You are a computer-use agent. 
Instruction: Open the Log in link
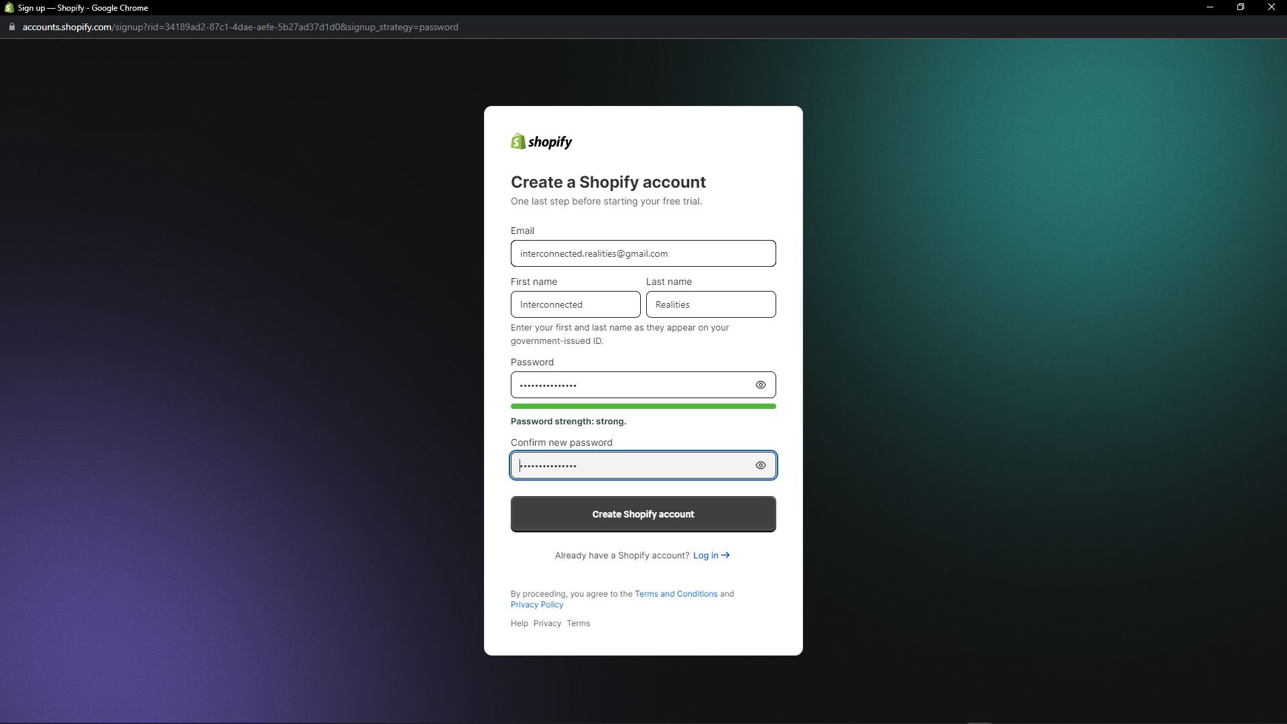pos(707,555)
